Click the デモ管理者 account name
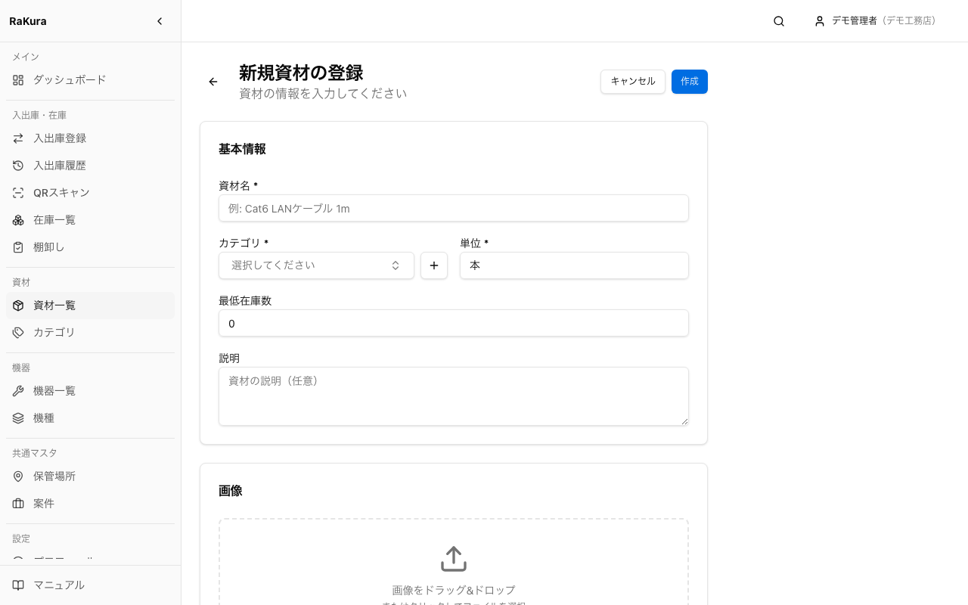This screenshot has height=605, width=968. 855,21
